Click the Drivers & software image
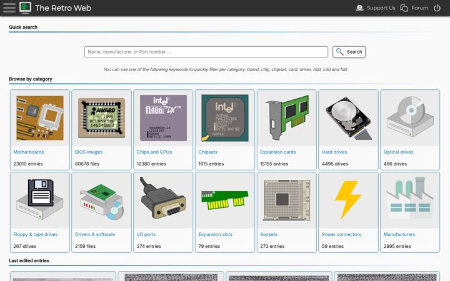The image size is (450, 281). [102, 201]
